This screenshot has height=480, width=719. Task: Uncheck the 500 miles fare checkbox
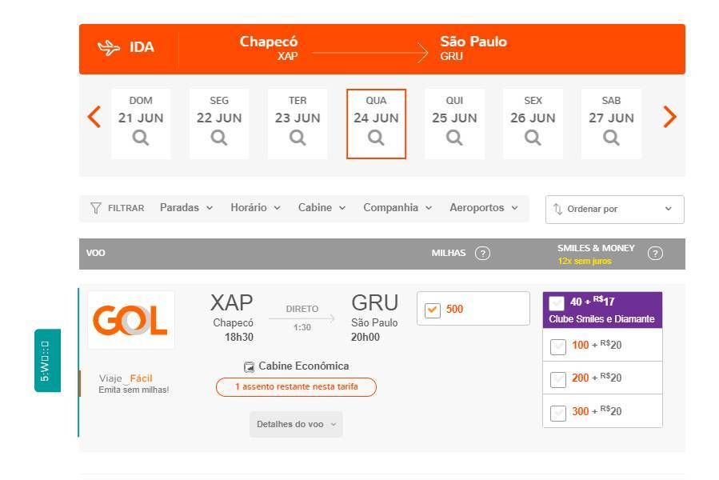pos(432,310)
